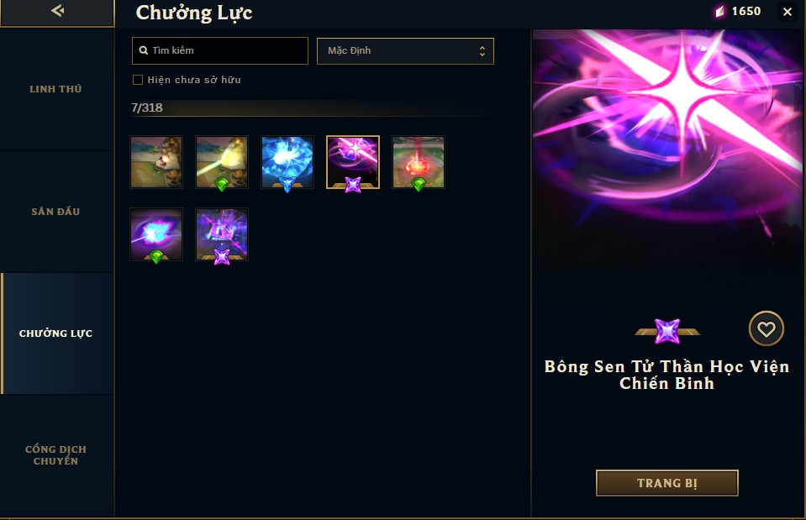Choose the blue splash boom thumbnail
Image resolution: width=806 pixels, height=520 pixels.
click(287, 162)
